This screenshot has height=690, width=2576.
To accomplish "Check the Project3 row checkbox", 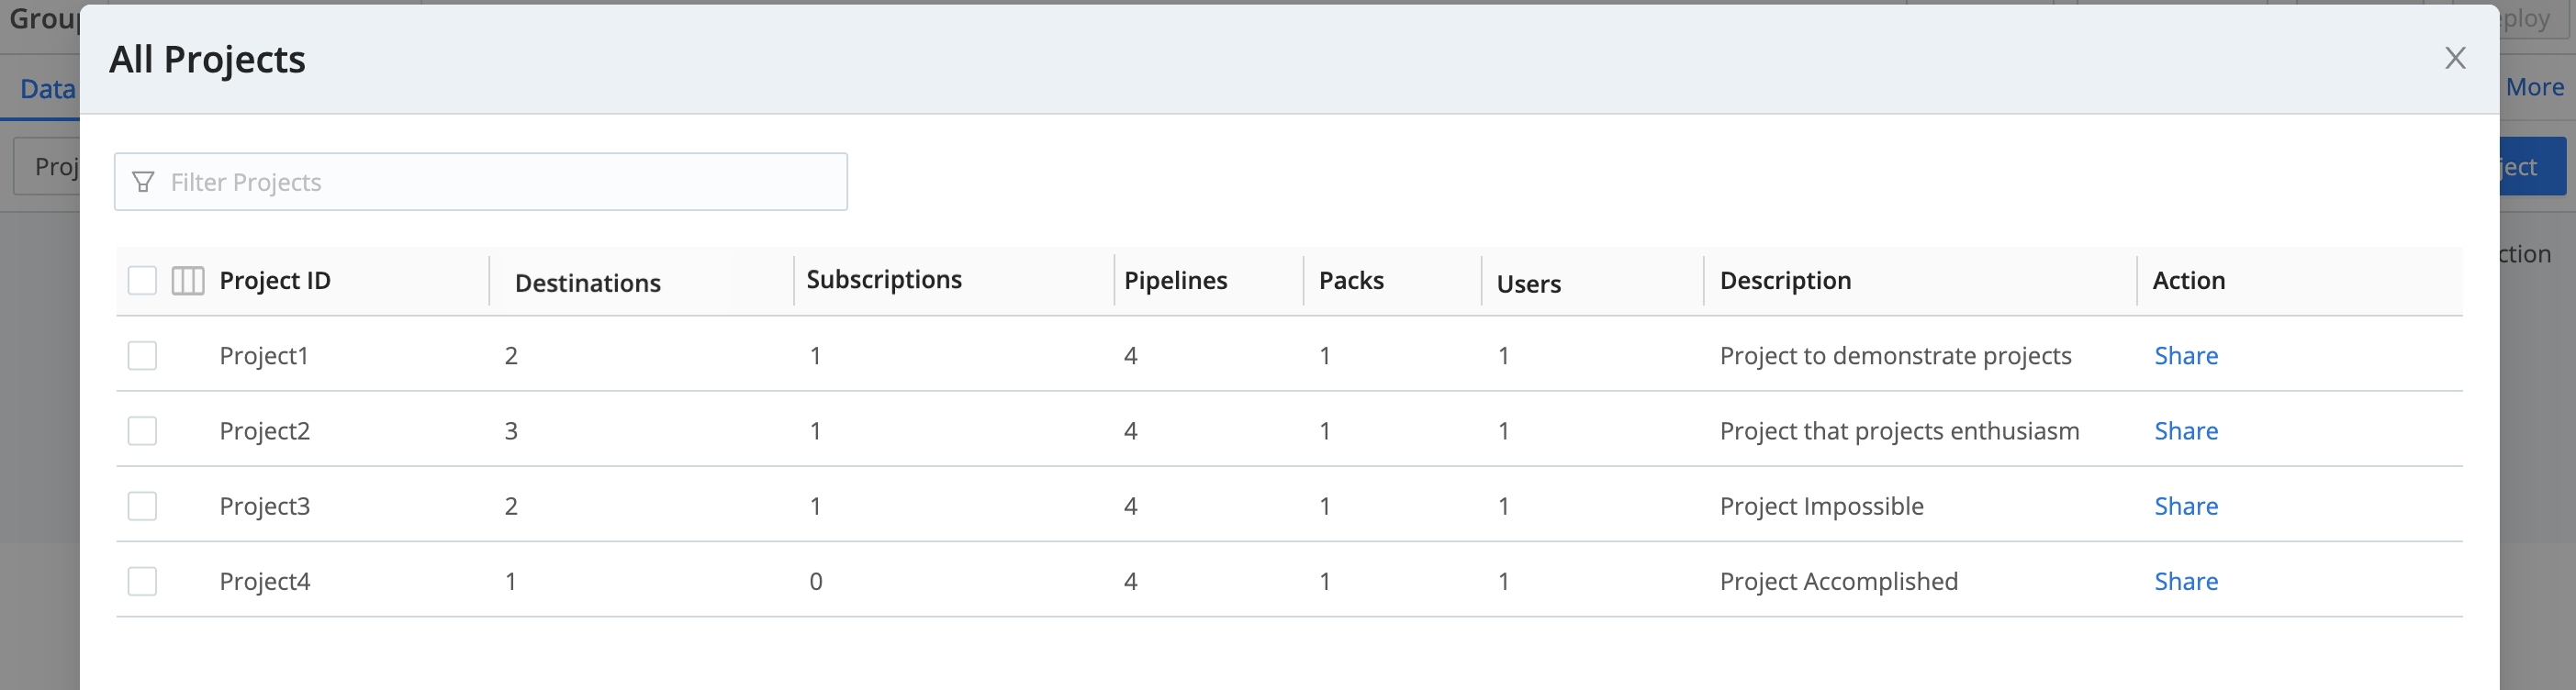I will click(142, 506).
